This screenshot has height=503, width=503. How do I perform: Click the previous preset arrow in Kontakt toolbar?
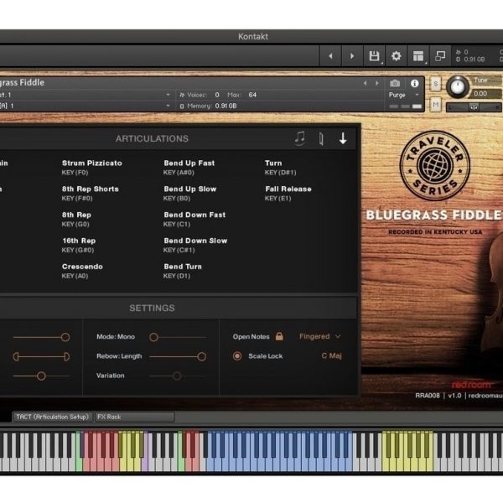330,56
